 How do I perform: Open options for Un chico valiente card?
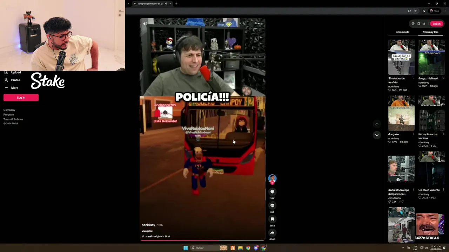(x=443, y=190)
